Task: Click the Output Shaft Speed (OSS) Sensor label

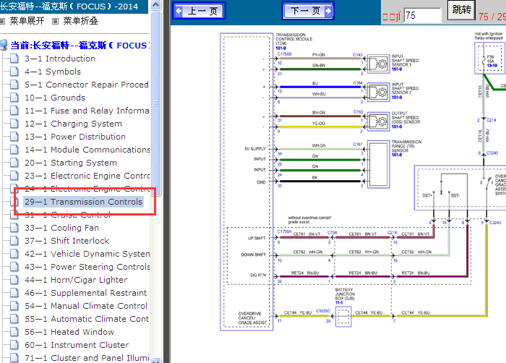Action: (x=406, y=118)
